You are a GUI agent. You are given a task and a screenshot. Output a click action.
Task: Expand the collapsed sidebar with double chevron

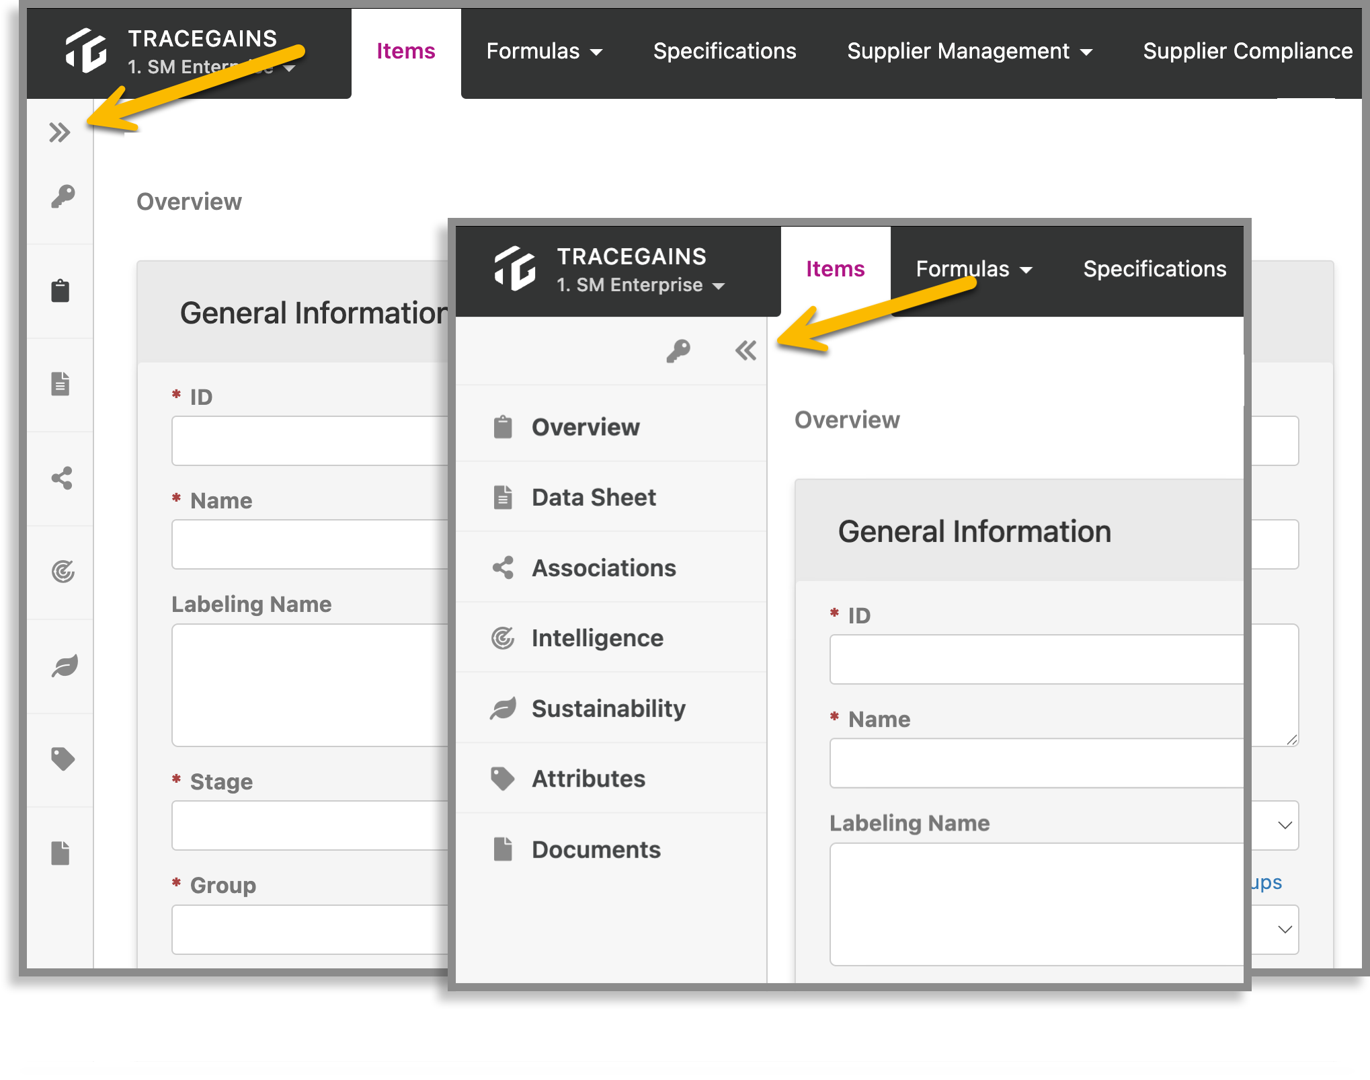coord(59,132)
